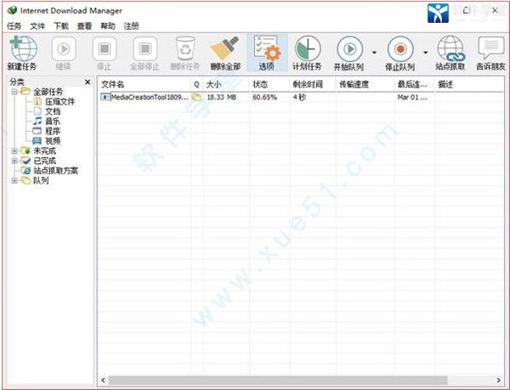Click the 告诉朋友 speech bubble icon
This screenshot has width=510, height=390.
coord(490,48)
